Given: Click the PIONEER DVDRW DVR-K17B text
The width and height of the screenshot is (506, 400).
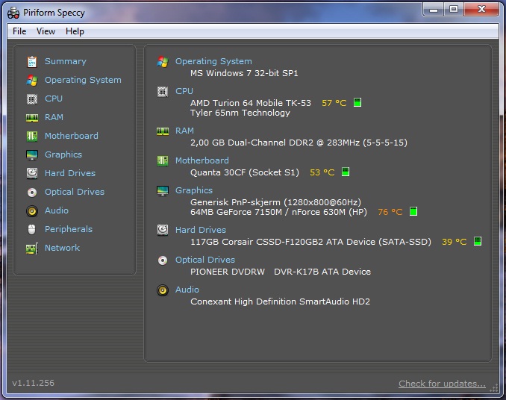Looking at the screenshot, I should [x=281, y=272].
